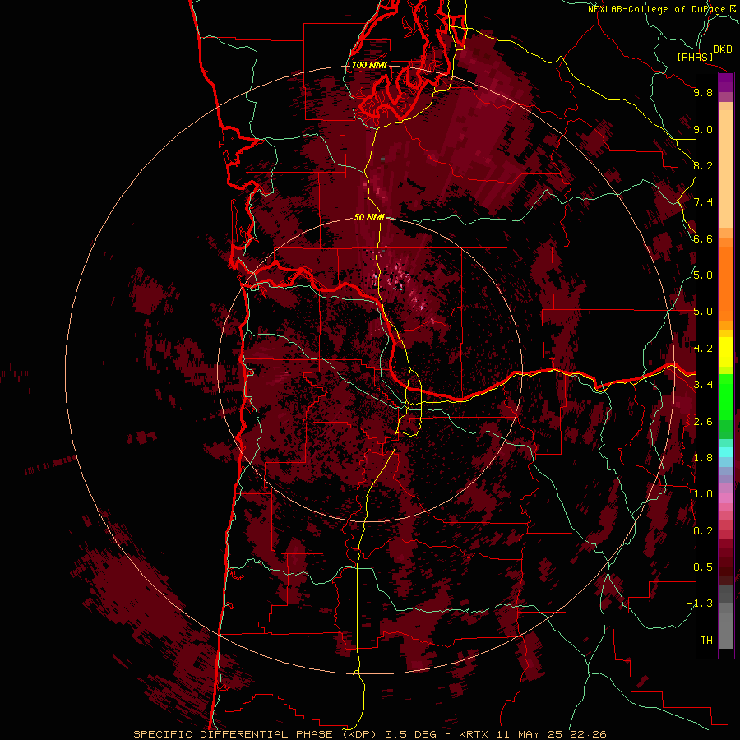This screenshot has width=740, height=740.
Task: Click the 0.2 legend value
Action: coord(703,531)
